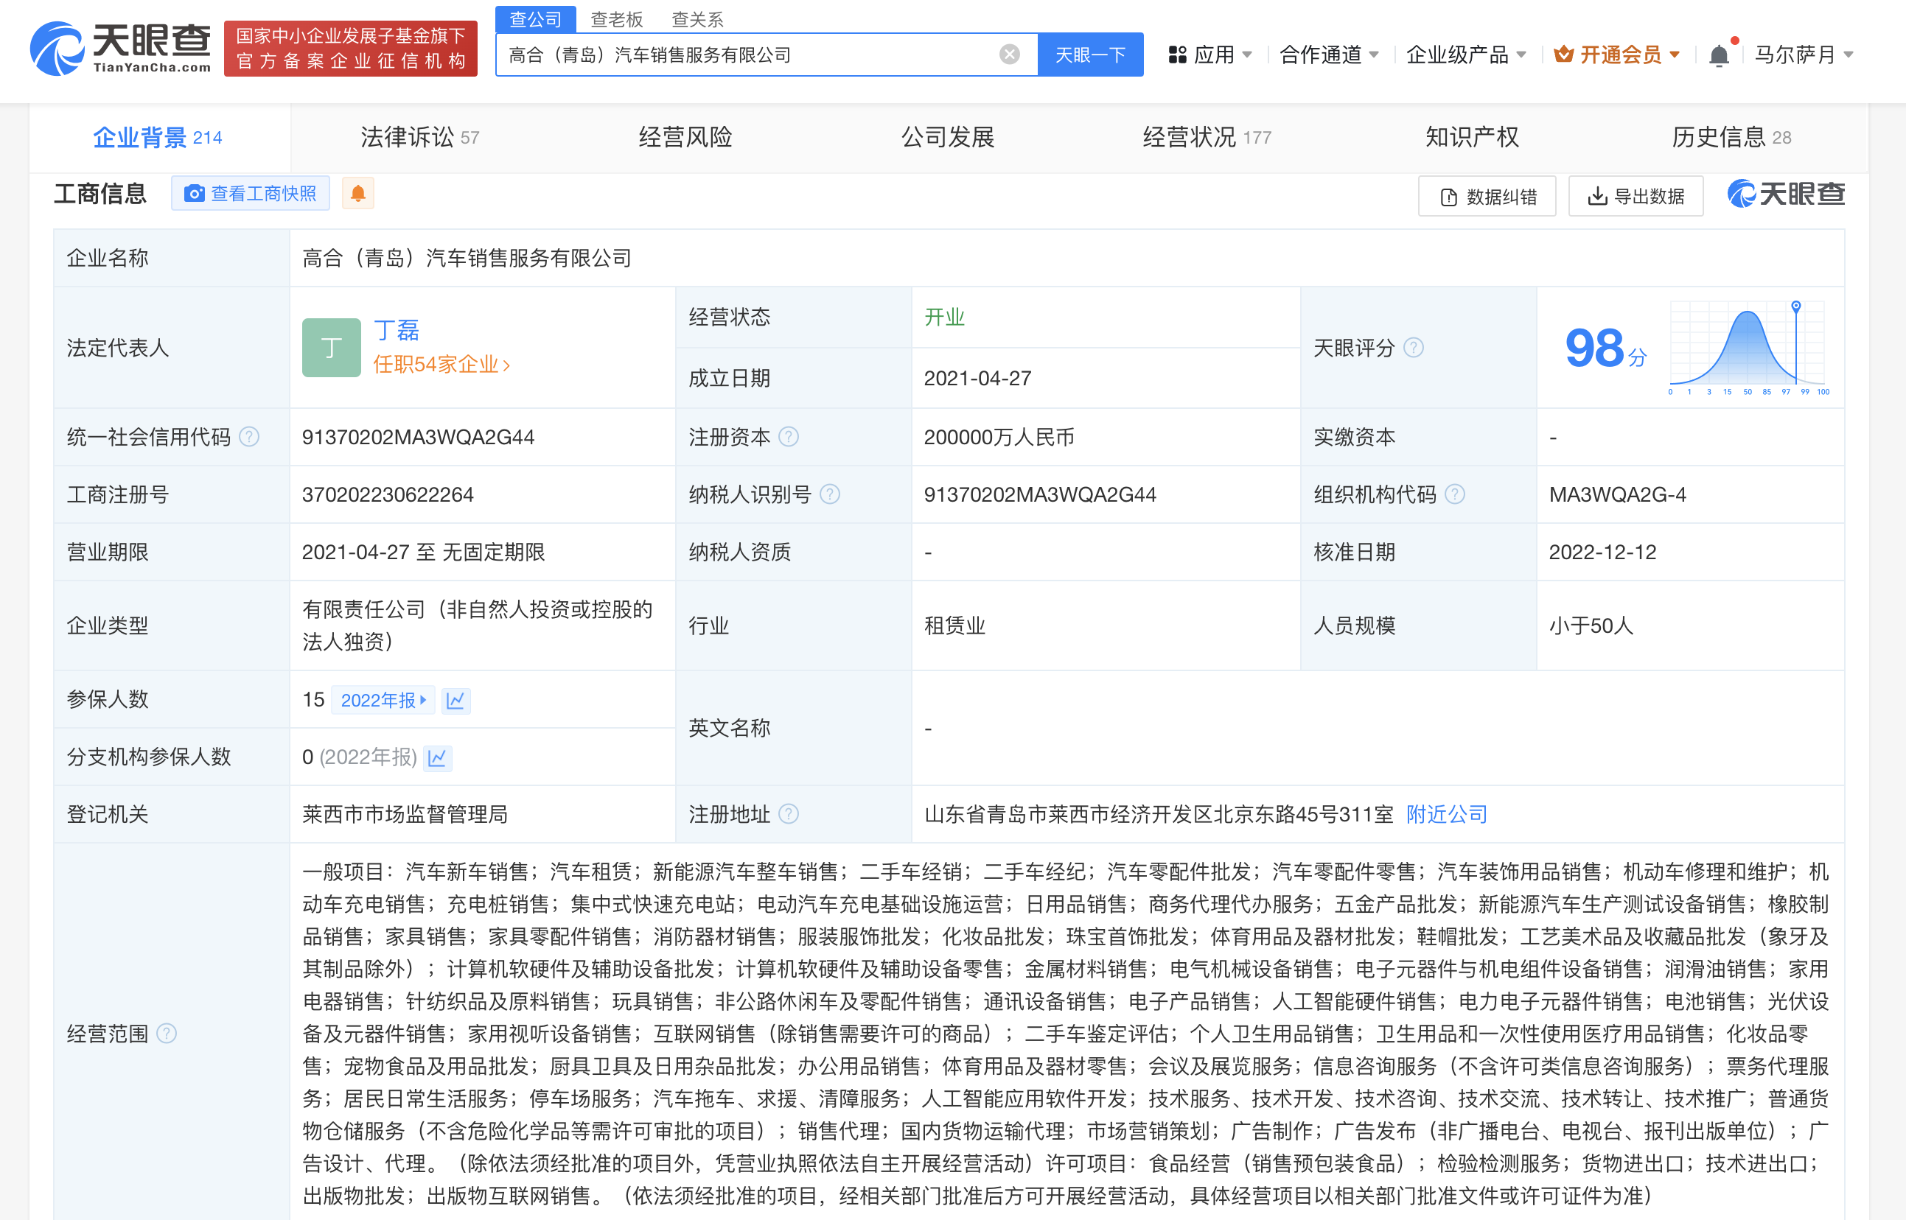Switch to the 经营风险 tab

685,137
